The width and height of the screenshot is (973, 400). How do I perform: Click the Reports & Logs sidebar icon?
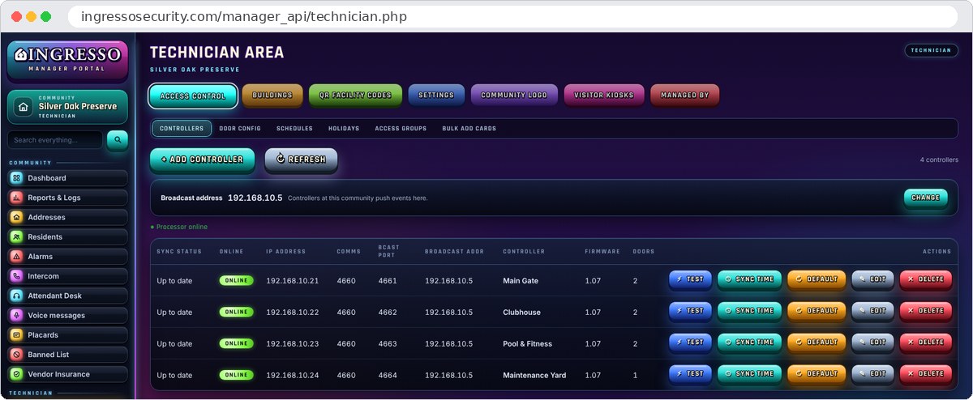pos(16,198)
